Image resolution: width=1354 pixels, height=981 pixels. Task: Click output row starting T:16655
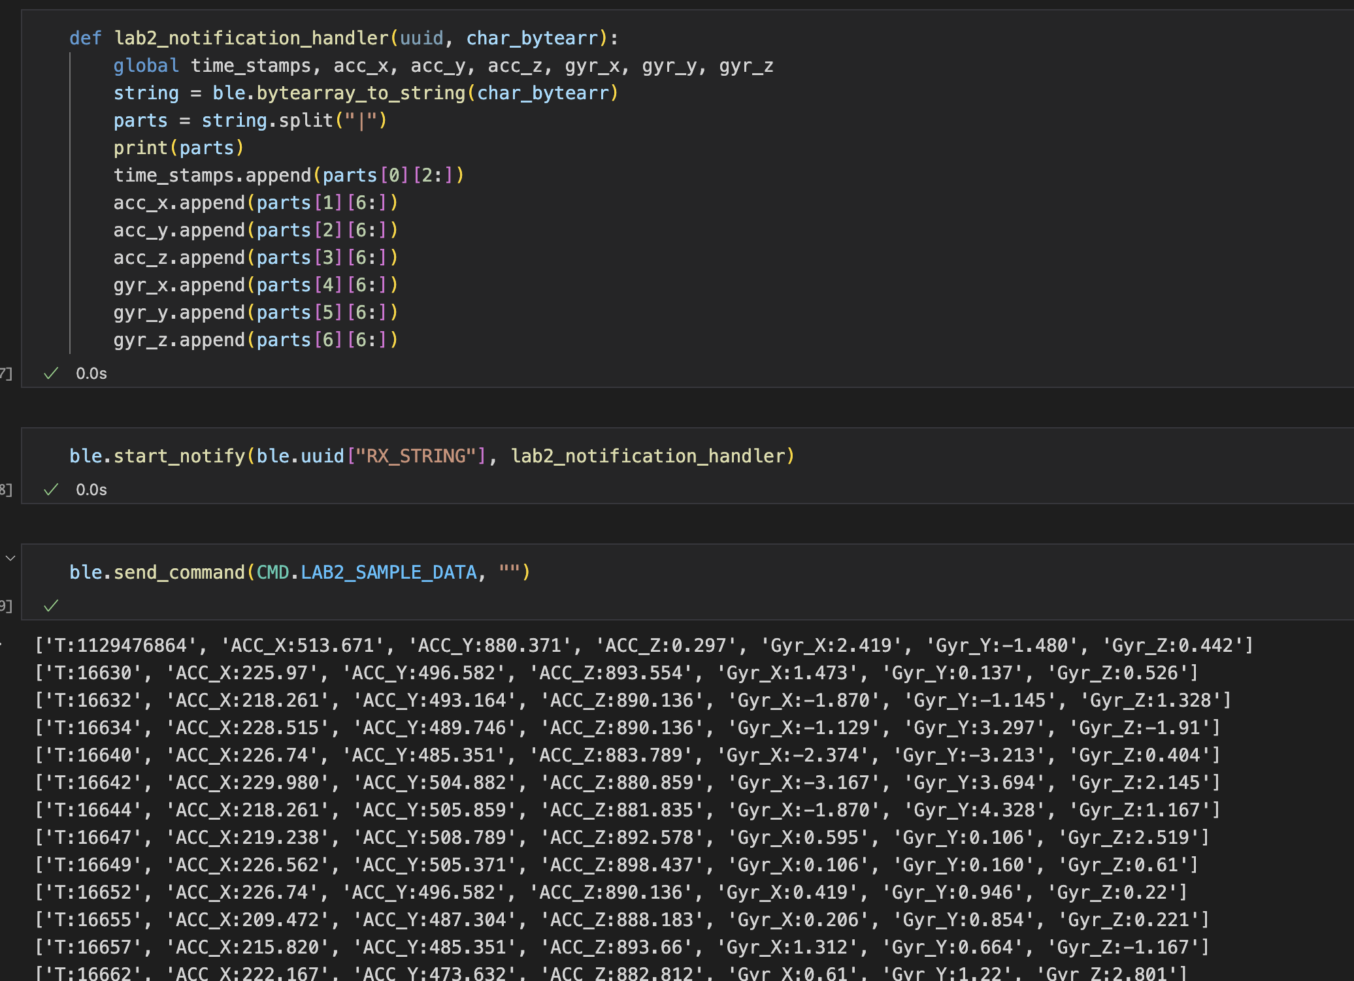pos(622,920)
